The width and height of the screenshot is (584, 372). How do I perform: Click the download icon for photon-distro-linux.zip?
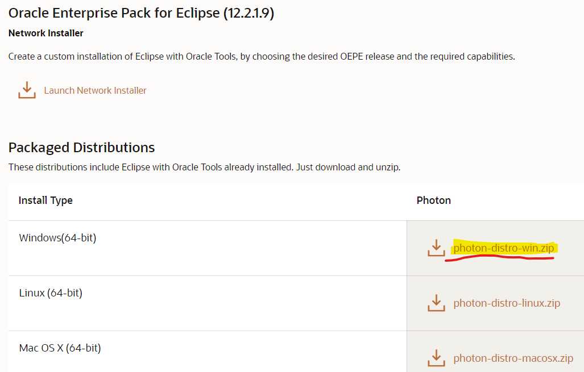click(436, 303)
